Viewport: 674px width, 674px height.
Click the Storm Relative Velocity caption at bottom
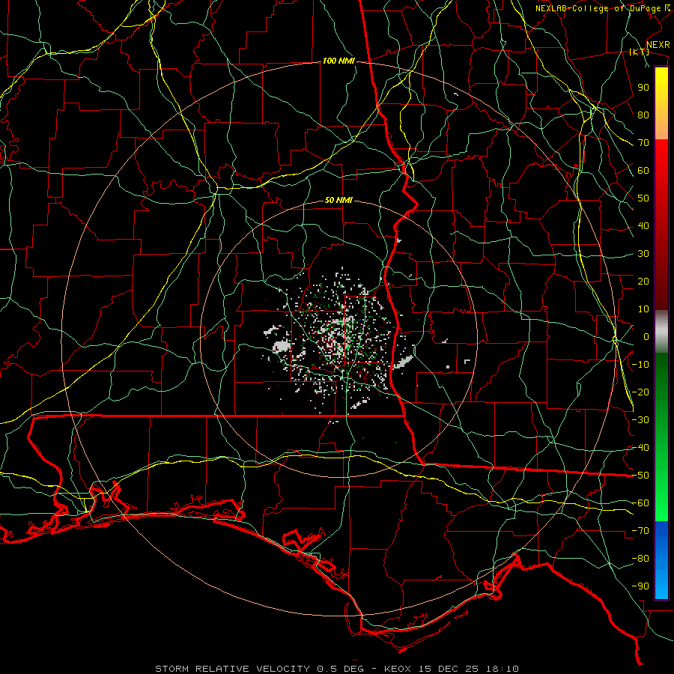click(x=337, y=669)
